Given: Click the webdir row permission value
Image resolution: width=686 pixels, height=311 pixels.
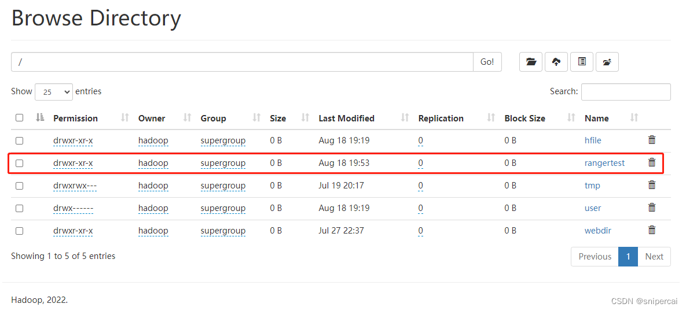Looking at the screenshot, I should tap(73, 231).
